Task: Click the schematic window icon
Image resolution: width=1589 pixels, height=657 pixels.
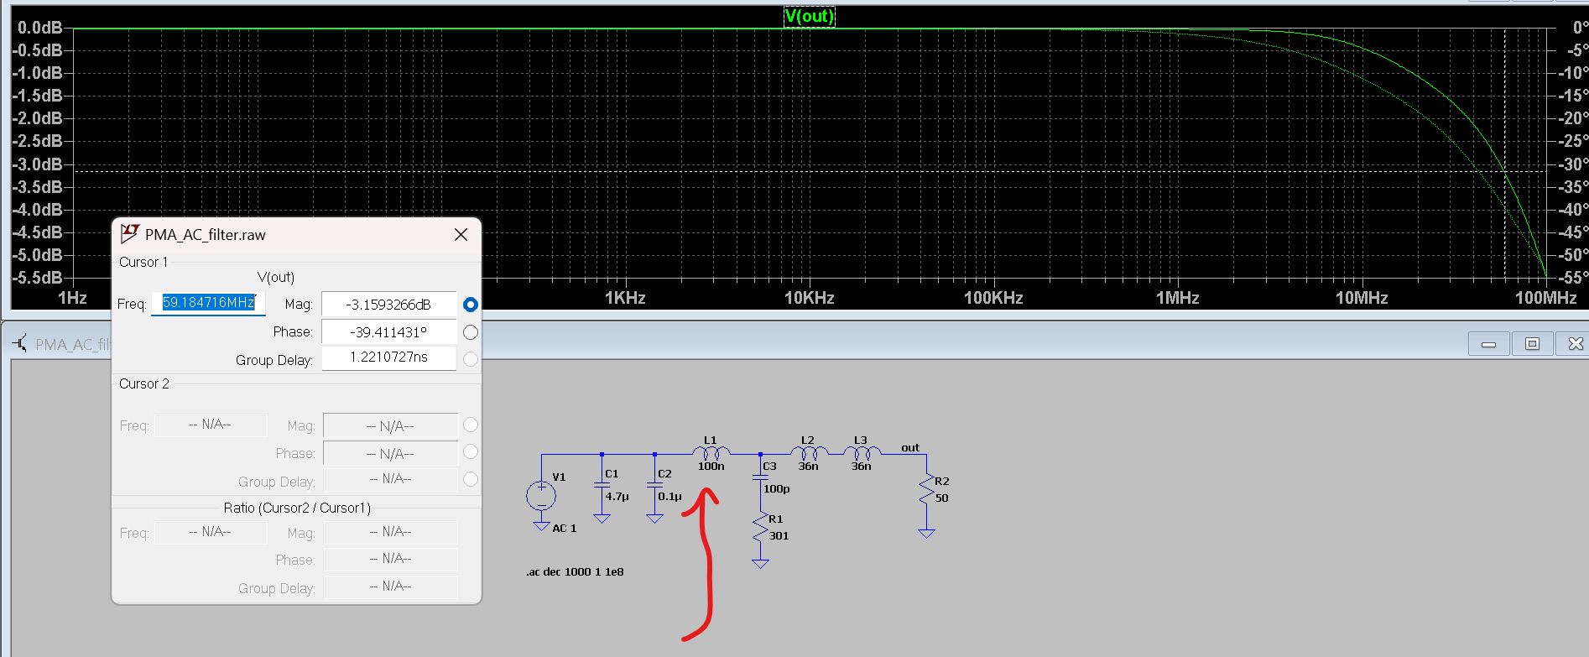Action: point(19,343)
